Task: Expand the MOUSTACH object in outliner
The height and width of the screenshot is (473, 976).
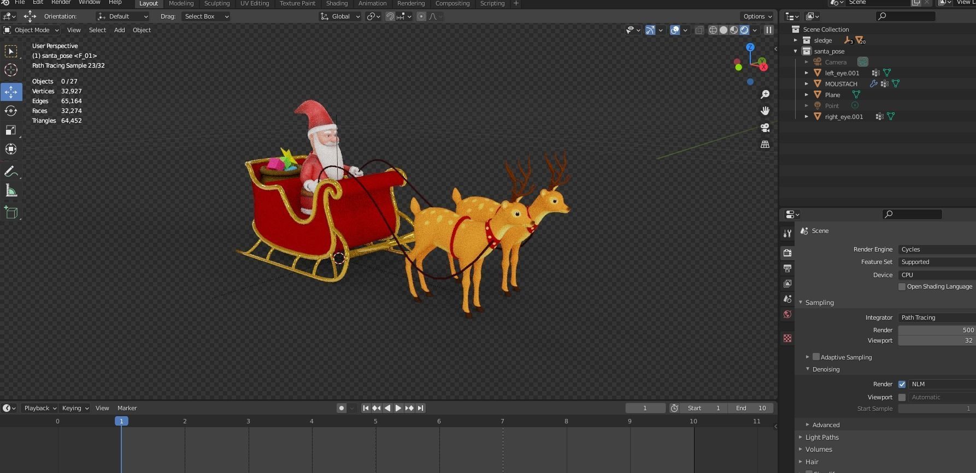Action: coord(807,84)
